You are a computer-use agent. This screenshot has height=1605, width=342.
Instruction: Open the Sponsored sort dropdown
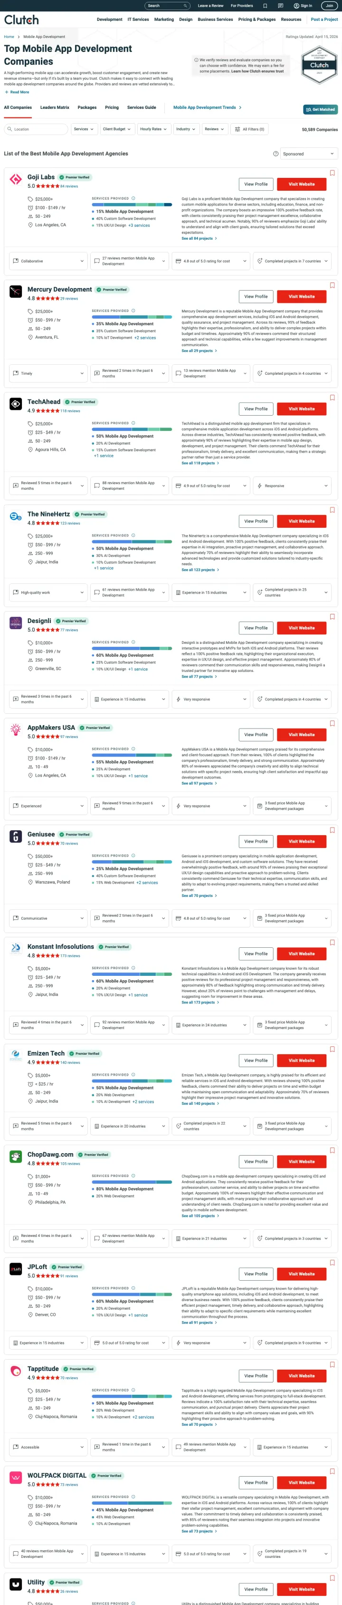pos(308,153)
